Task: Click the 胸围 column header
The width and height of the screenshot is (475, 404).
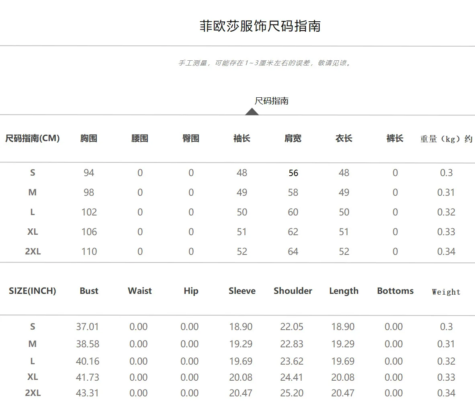Action: tap(89, 138)
